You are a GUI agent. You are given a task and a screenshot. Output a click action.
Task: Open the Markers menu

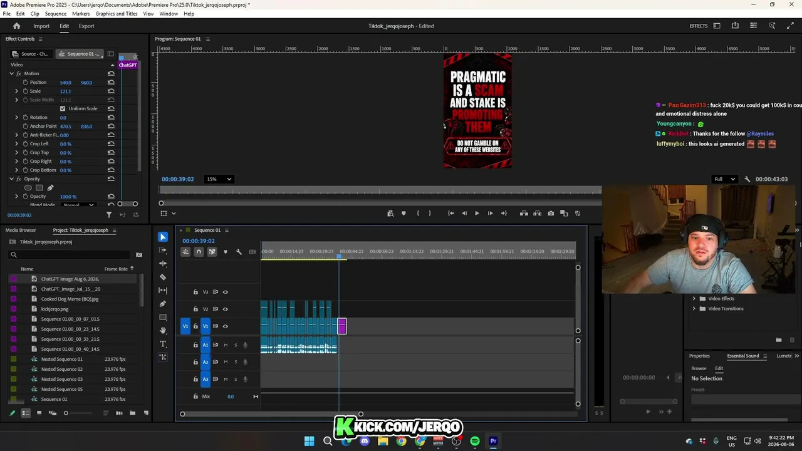(81, 14)
